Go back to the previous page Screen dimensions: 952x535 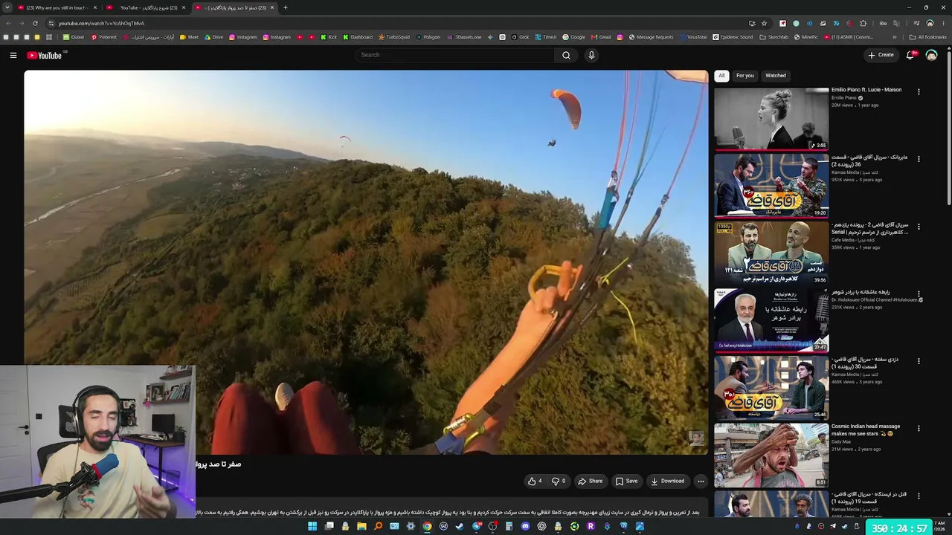click(8, 23)
